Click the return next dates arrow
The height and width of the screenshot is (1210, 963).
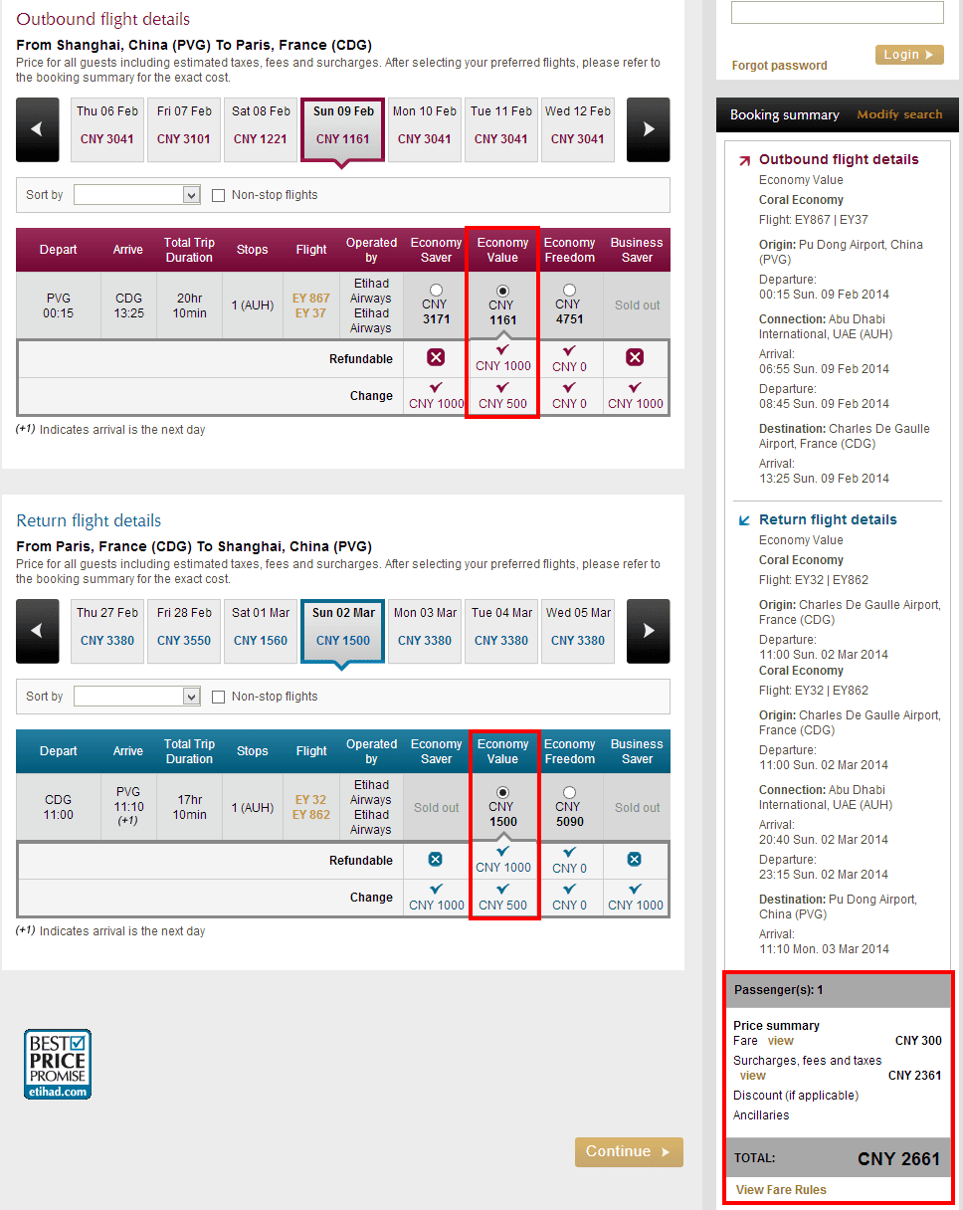648,631
